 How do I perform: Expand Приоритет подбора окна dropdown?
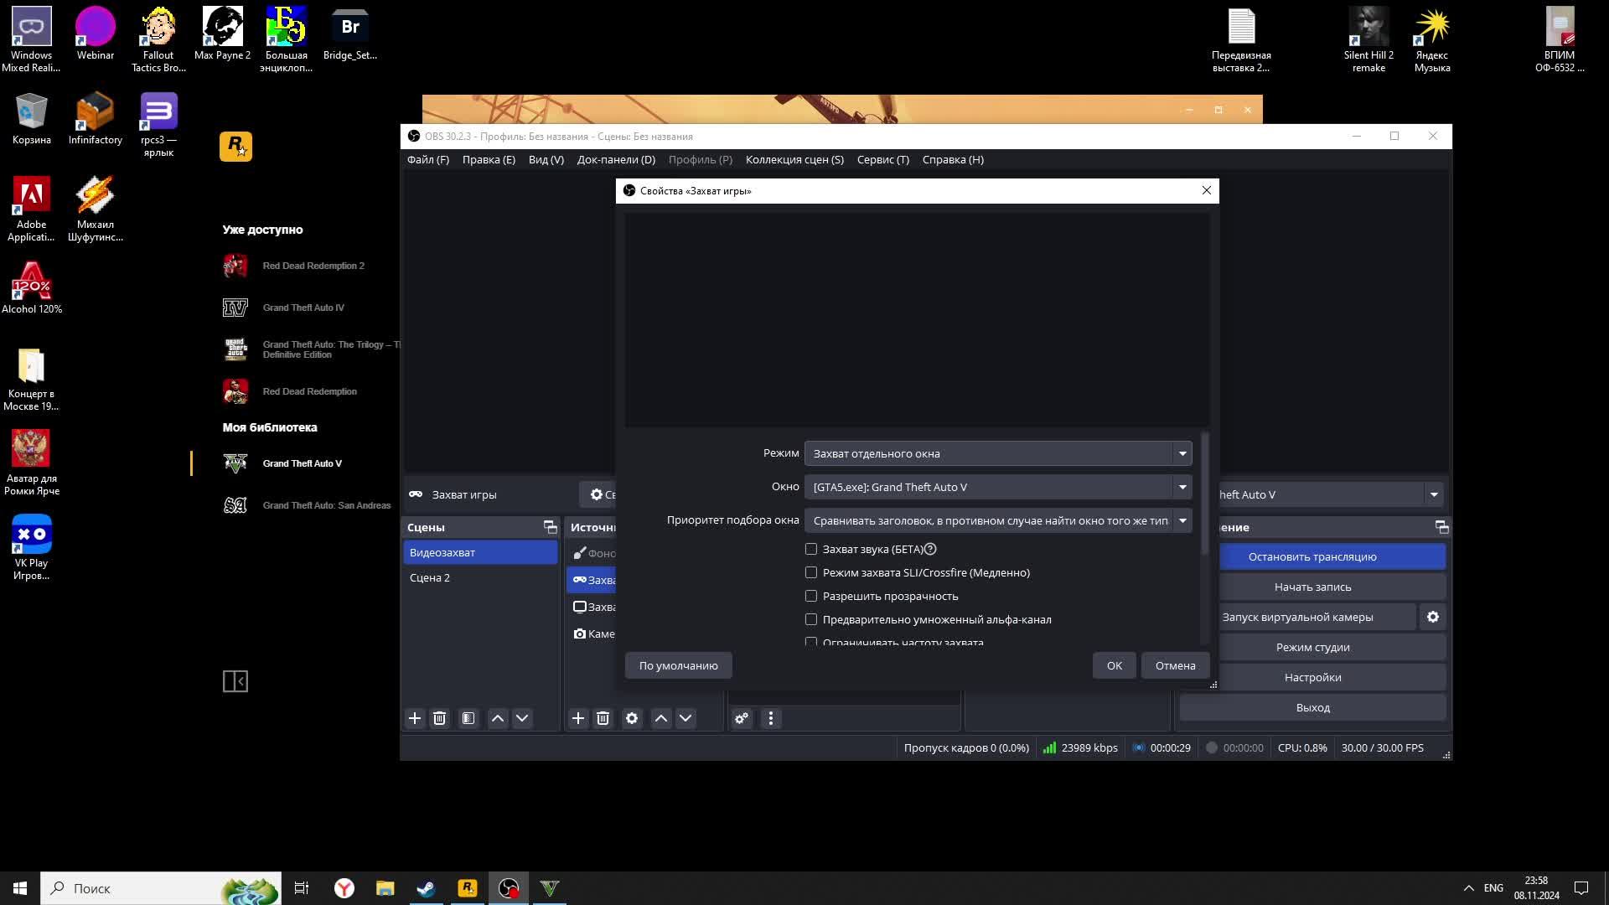point(998,520)
